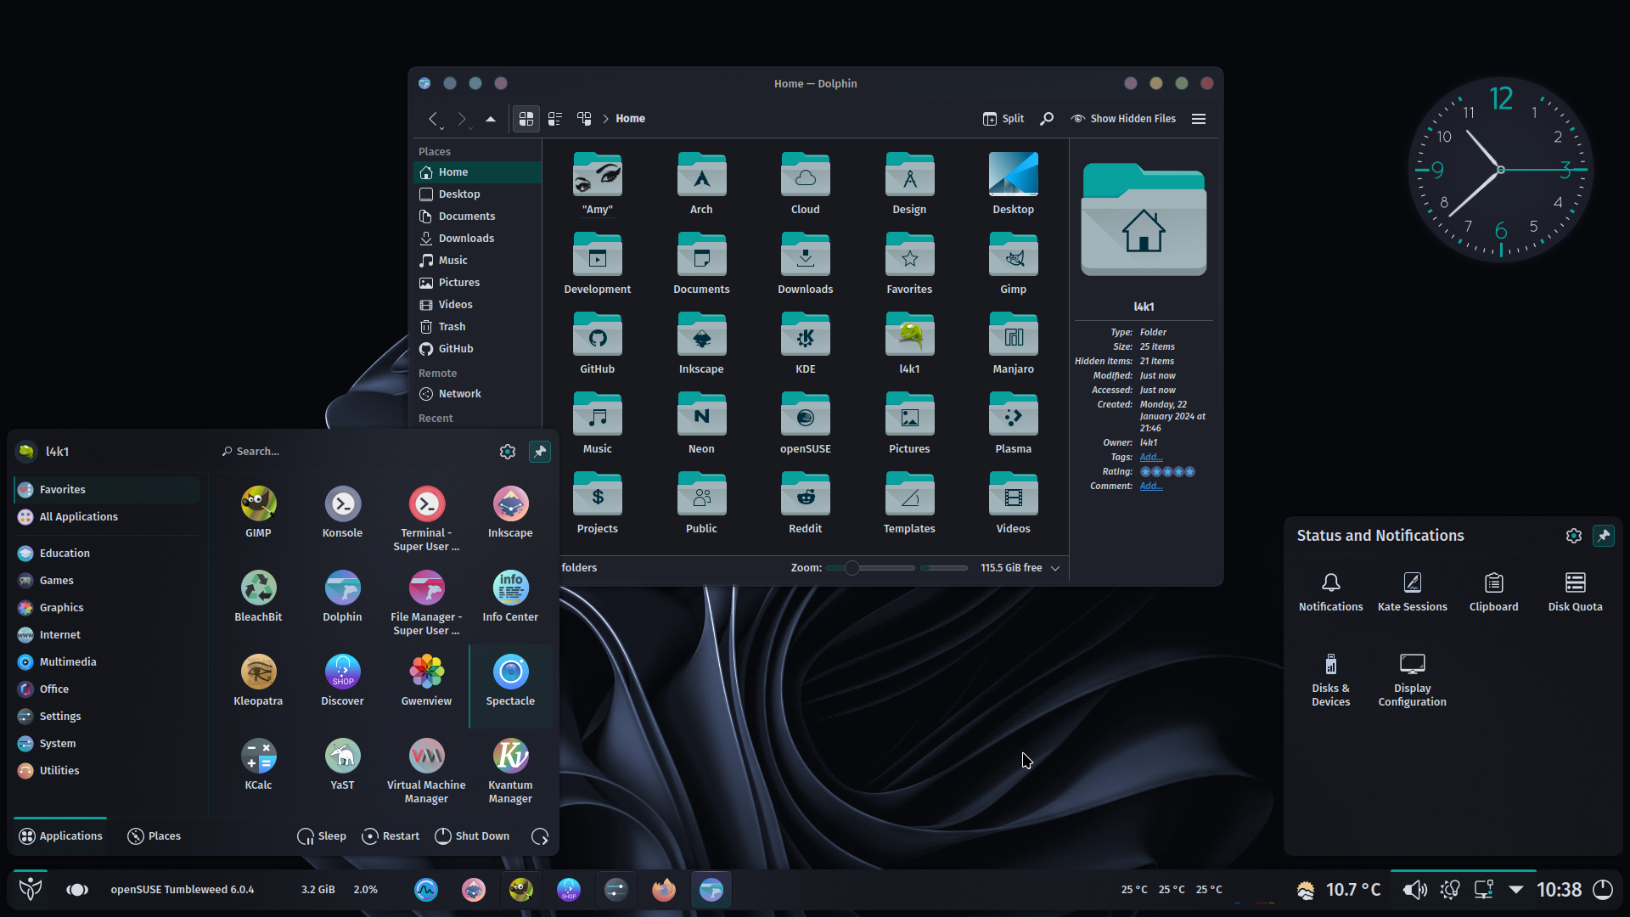Open Network in Places sidebar

[x=477, y=394]
